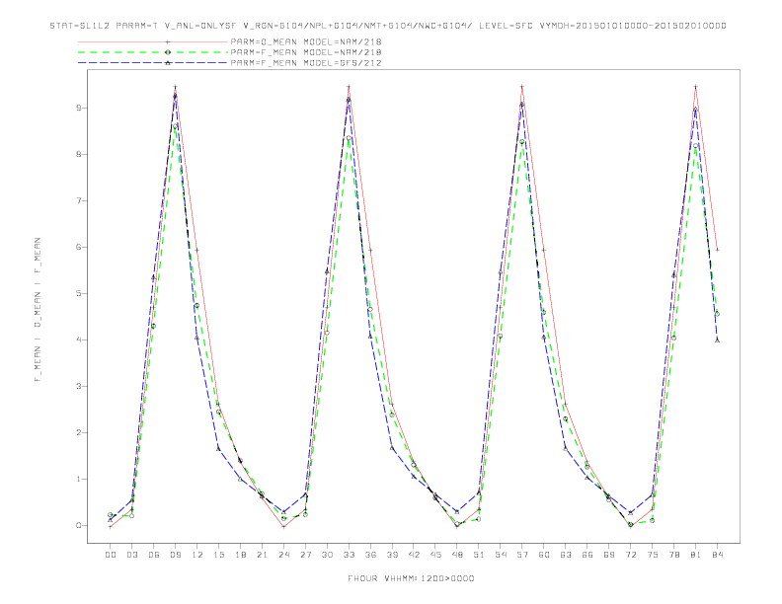The image size is (782, 604).
Task: Select legend entry PARM=F_MEAN MODEL=GFS/212
Action: pyautogui.click(x=306, y=63)
